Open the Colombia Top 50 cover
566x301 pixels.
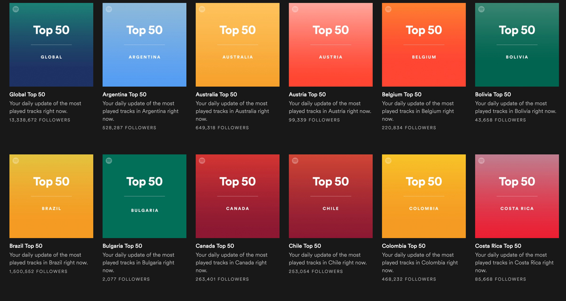[x=424, y=196]
